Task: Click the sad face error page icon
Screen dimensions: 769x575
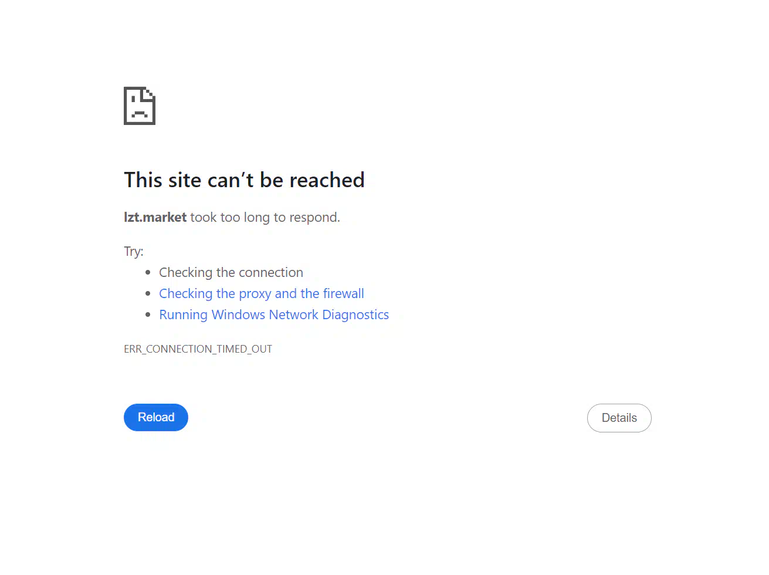Action: pyautogui.click(x=140, y=106)
